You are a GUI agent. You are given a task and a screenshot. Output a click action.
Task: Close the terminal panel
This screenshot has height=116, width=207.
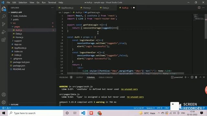[204, 77]
